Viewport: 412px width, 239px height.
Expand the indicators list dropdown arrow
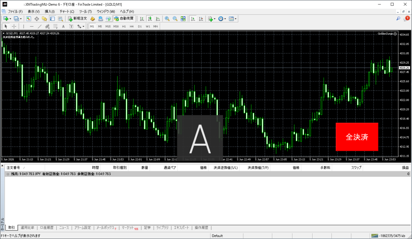215,19
